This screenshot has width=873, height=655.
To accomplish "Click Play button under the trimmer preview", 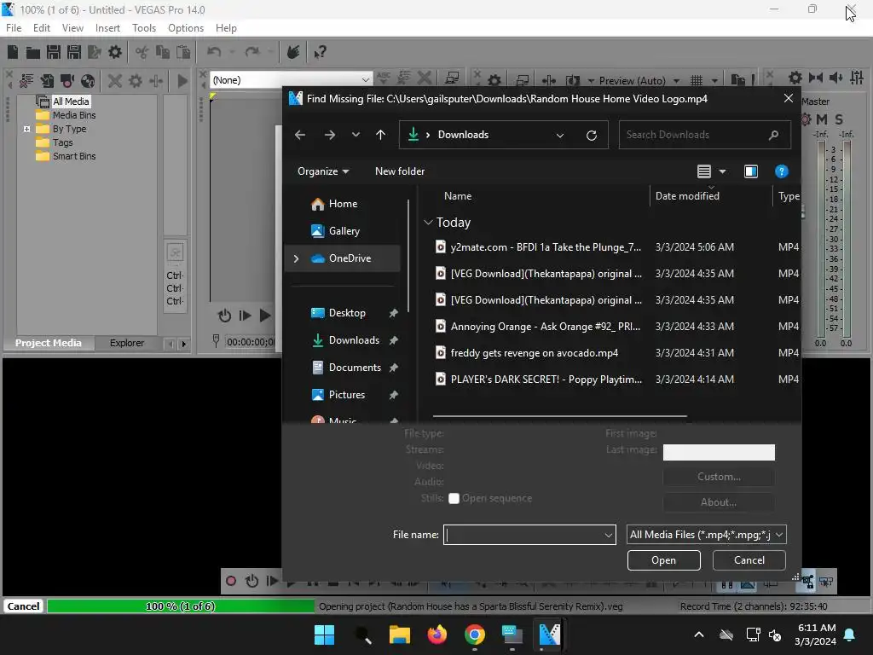I will (265, 316).
